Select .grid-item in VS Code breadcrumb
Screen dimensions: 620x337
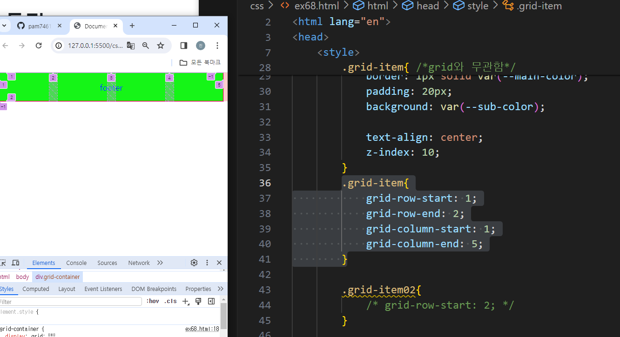pyautogui.click(x=532, y=6)
